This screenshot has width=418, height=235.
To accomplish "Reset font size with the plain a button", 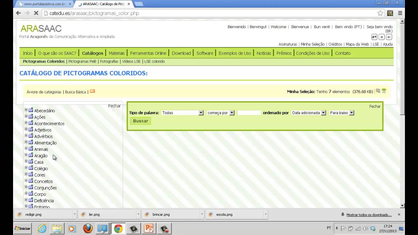I will point(381,37).
